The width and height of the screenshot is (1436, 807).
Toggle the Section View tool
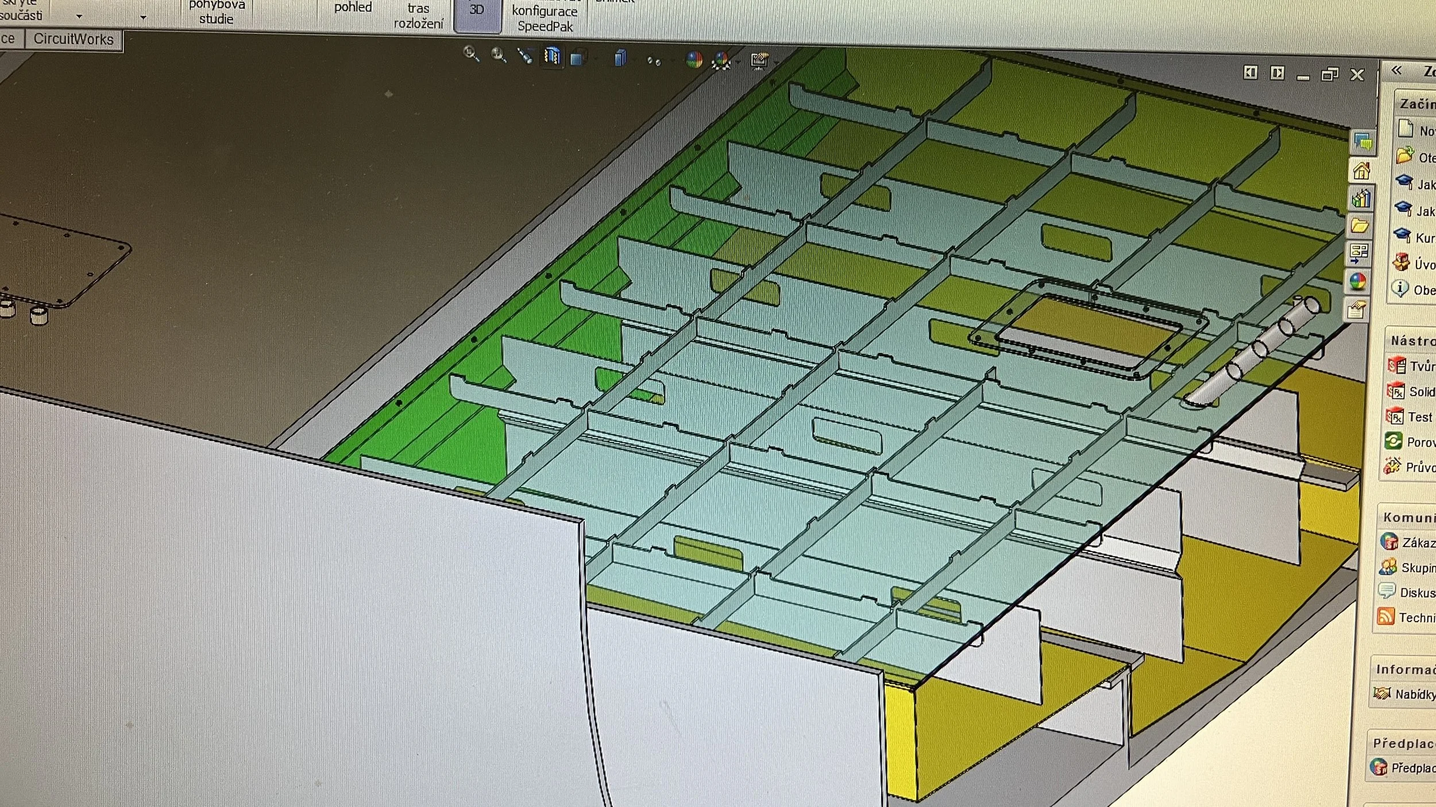point(552,56)
